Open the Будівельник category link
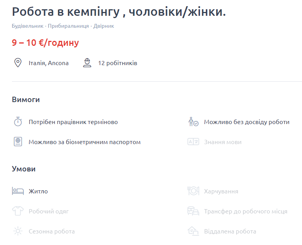 click(27, 26)
